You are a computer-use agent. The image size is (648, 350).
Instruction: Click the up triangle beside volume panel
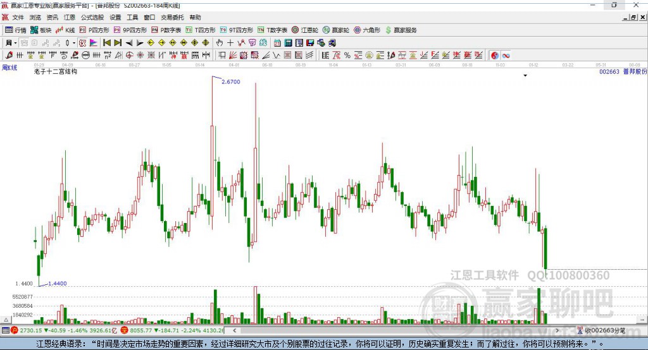[x=6, y=320]
